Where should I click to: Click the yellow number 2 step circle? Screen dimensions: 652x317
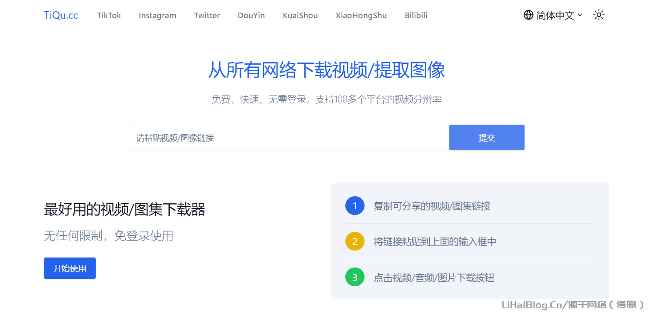[354, 241]
